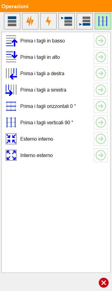Close the Operazioni panel with red X
This screenshot has height=291, width=112.
(104, 283)
